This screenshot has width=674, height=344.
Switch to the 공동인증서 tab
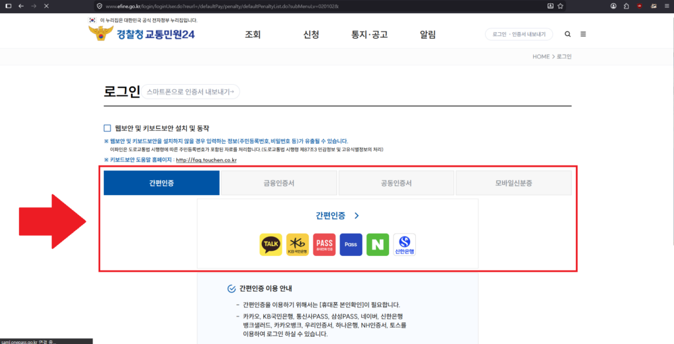pyautogui.click(x=396, y=183)
